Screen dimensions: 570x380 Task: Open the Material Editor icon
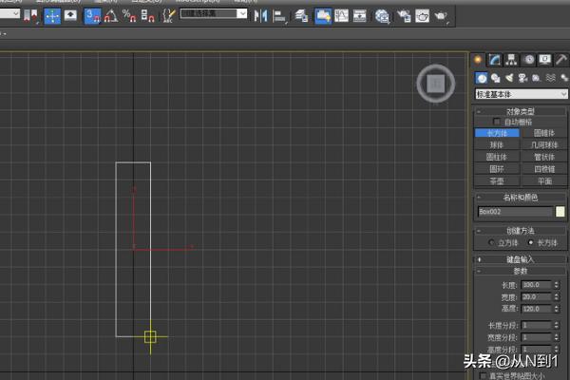(x=382, y=16)
